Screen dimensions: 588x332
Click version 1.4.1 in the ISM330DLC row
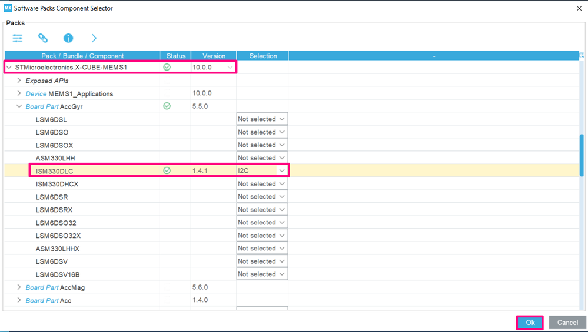tap(200, 170)
